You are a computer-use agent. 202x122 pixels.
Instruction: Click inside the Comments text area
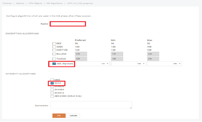[x=91, y=105]
